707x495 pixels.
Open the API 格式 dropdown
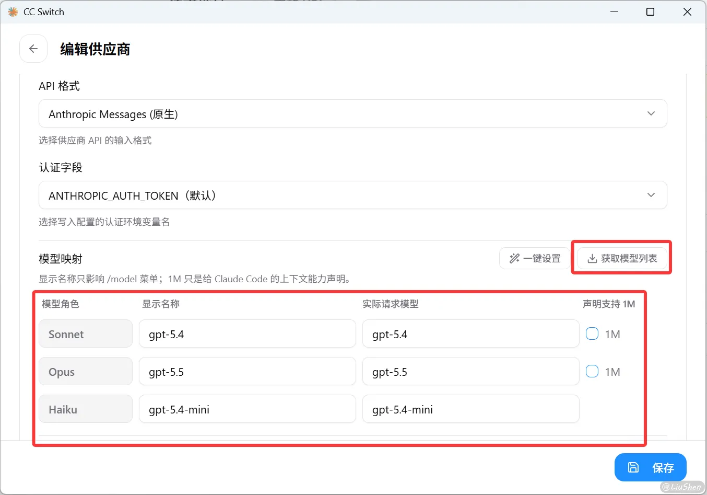[x=353, y=113]
